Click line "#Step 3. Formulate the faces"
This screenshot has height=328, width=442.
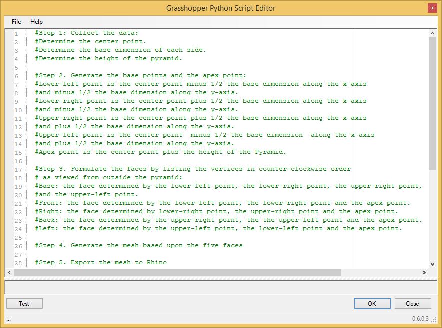(x=193, y=169)
